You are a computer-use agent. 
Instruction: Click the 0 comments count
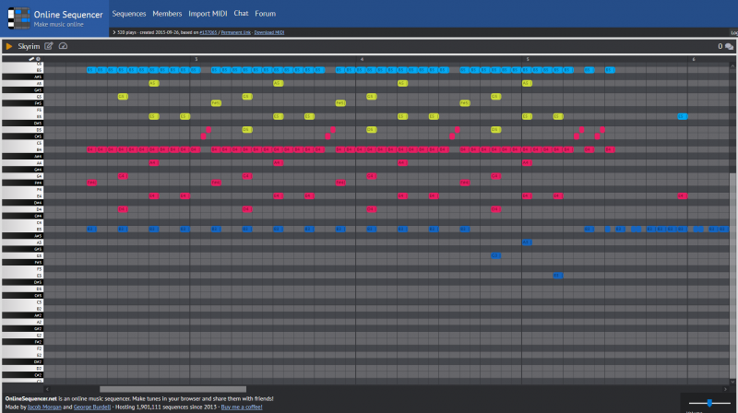coord(720,46)
